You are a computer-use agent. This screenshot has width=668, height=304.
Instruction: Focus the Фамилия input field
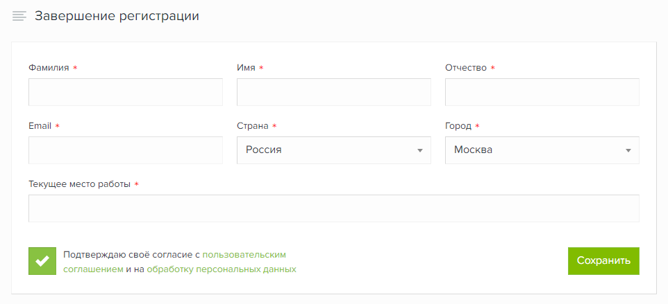[x=126, y=92]
